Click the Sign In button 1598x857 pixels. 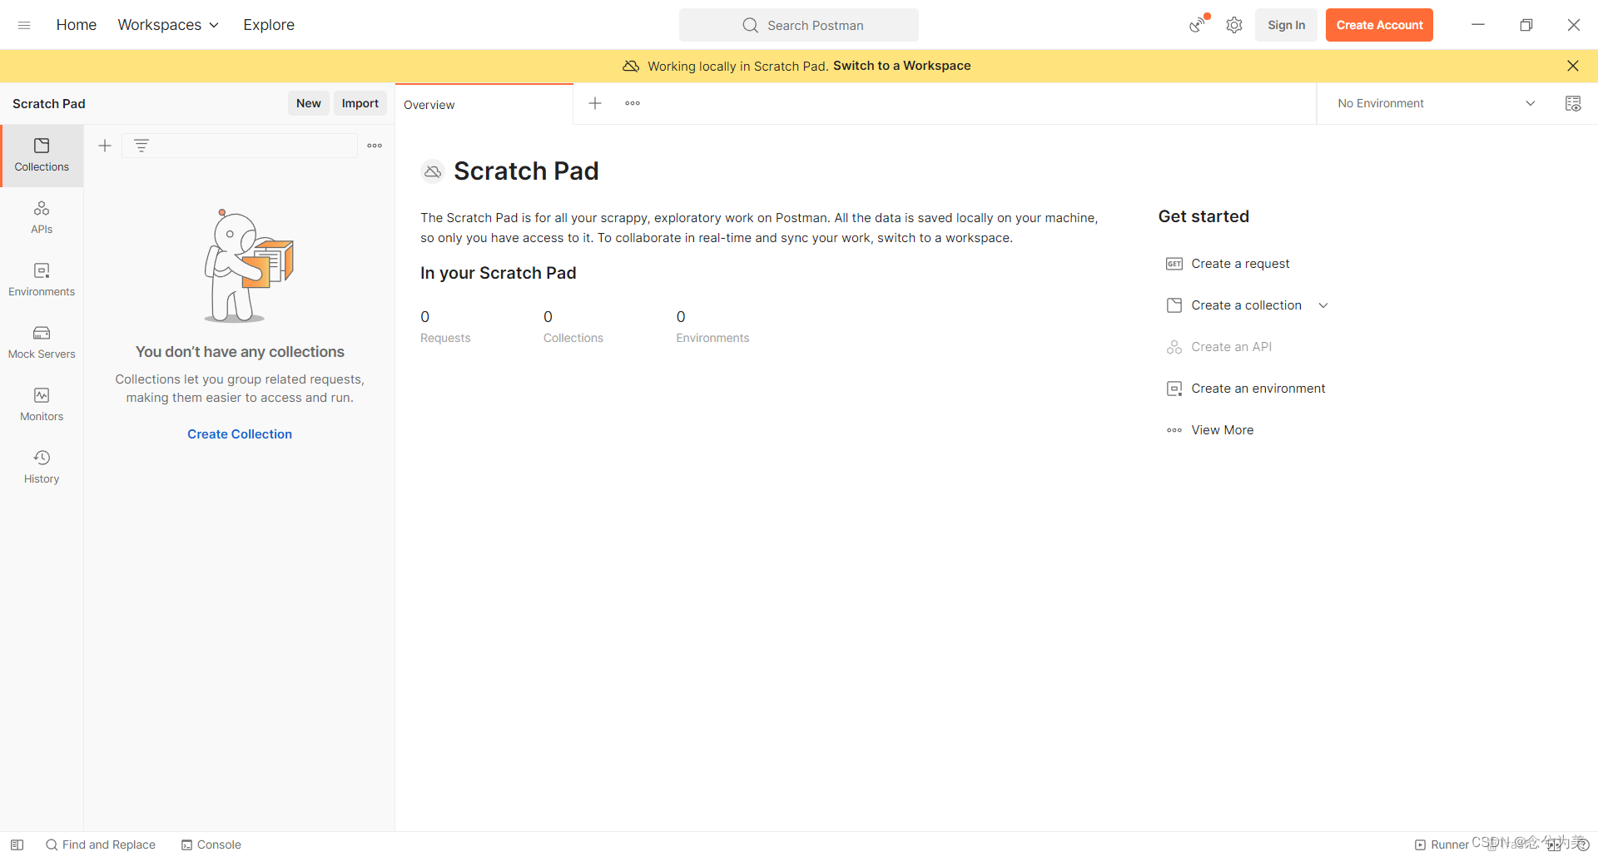coord(1286,25)
